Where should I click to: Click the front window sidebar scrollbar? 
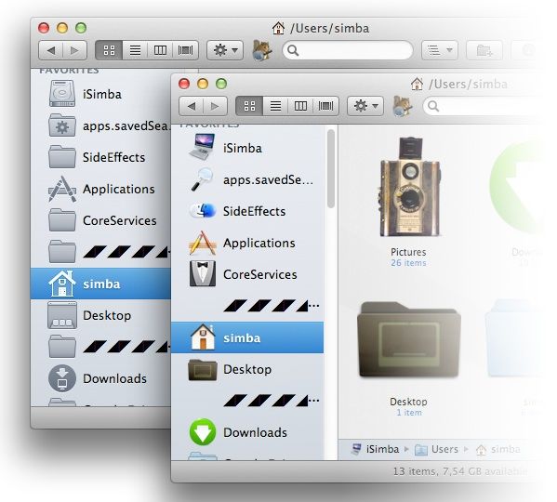[x=331, y=168]
